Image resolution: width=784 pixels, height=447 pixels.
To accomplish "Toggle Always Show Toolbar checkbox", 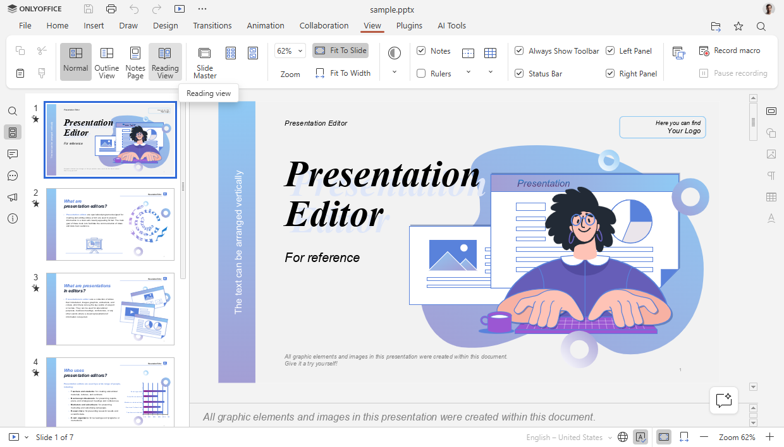I will [x=519, y=51].
